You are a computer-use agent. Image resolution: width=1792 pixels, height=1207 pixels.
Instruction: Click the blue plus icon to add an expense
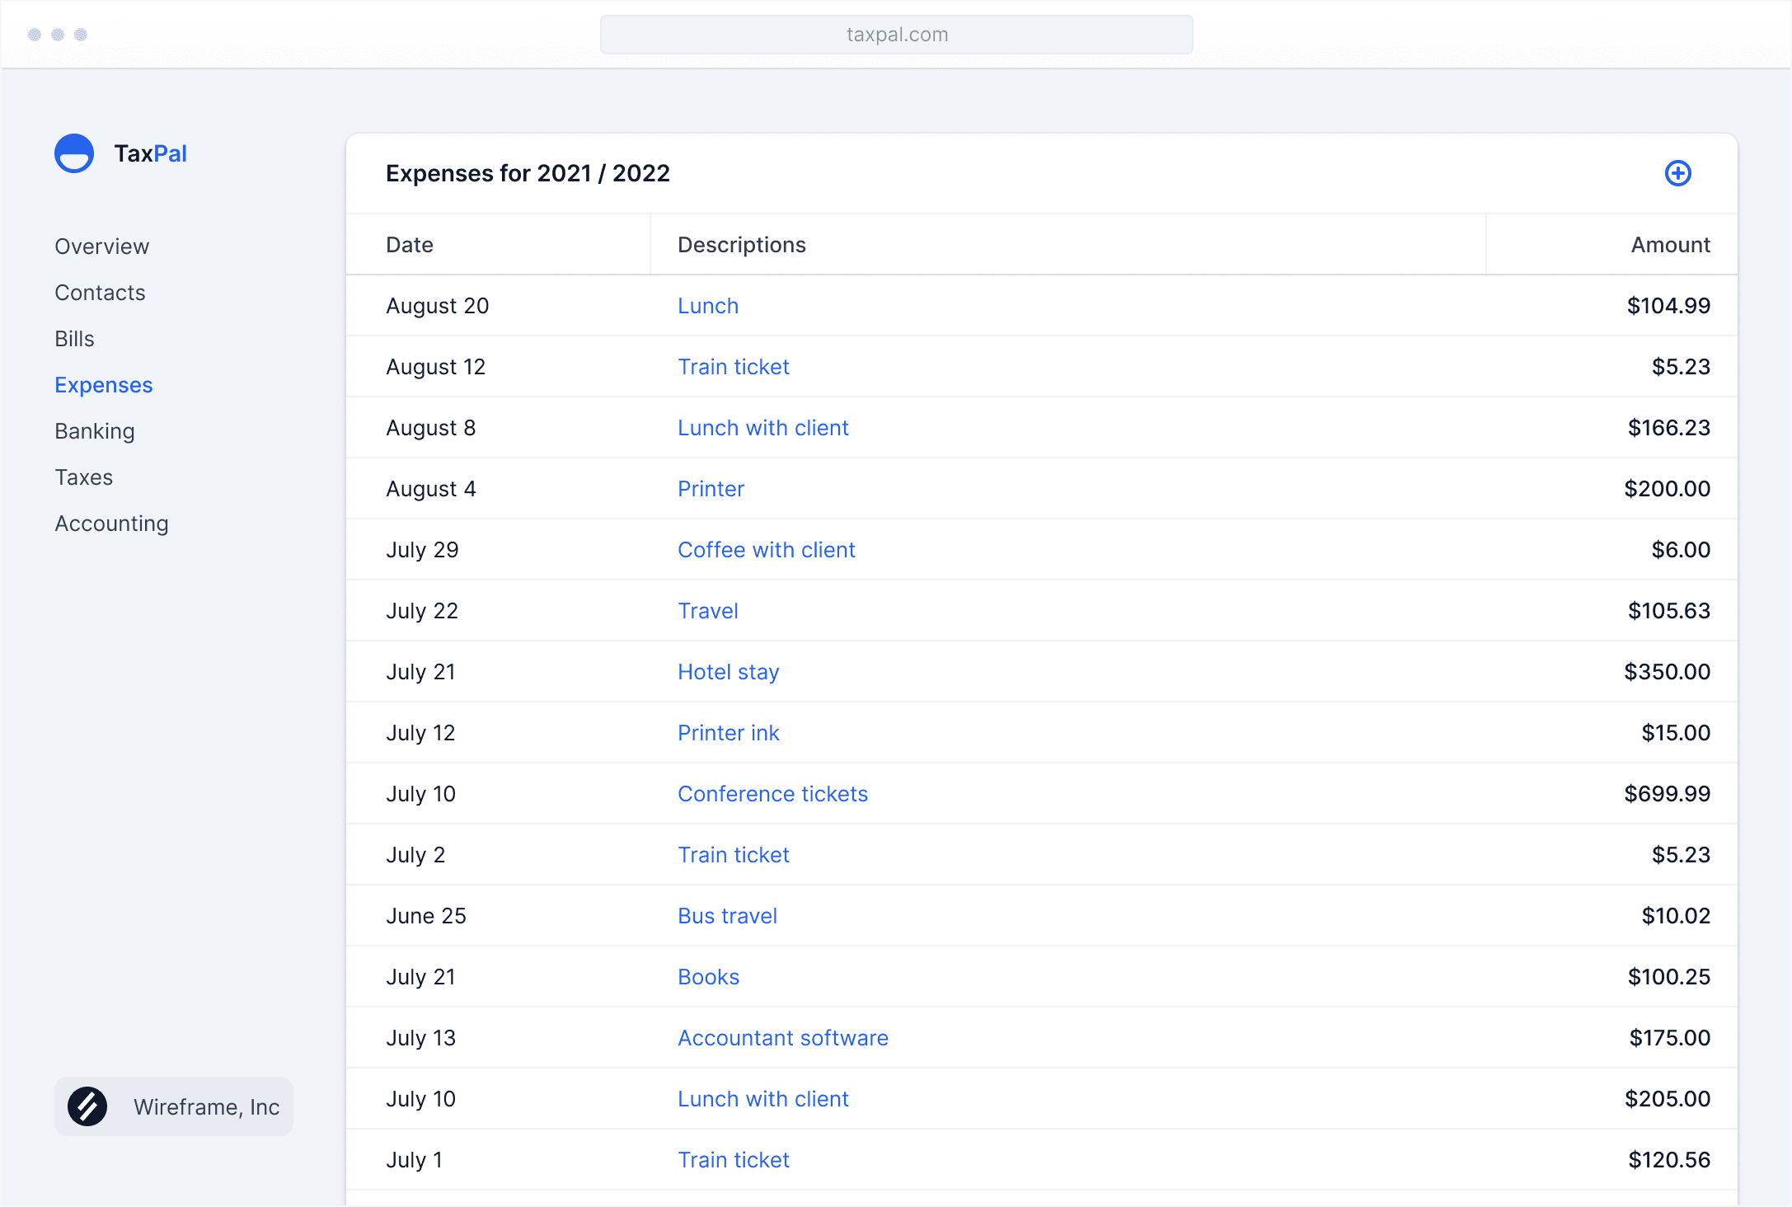pyautogui.click(x=1679, y=173)
